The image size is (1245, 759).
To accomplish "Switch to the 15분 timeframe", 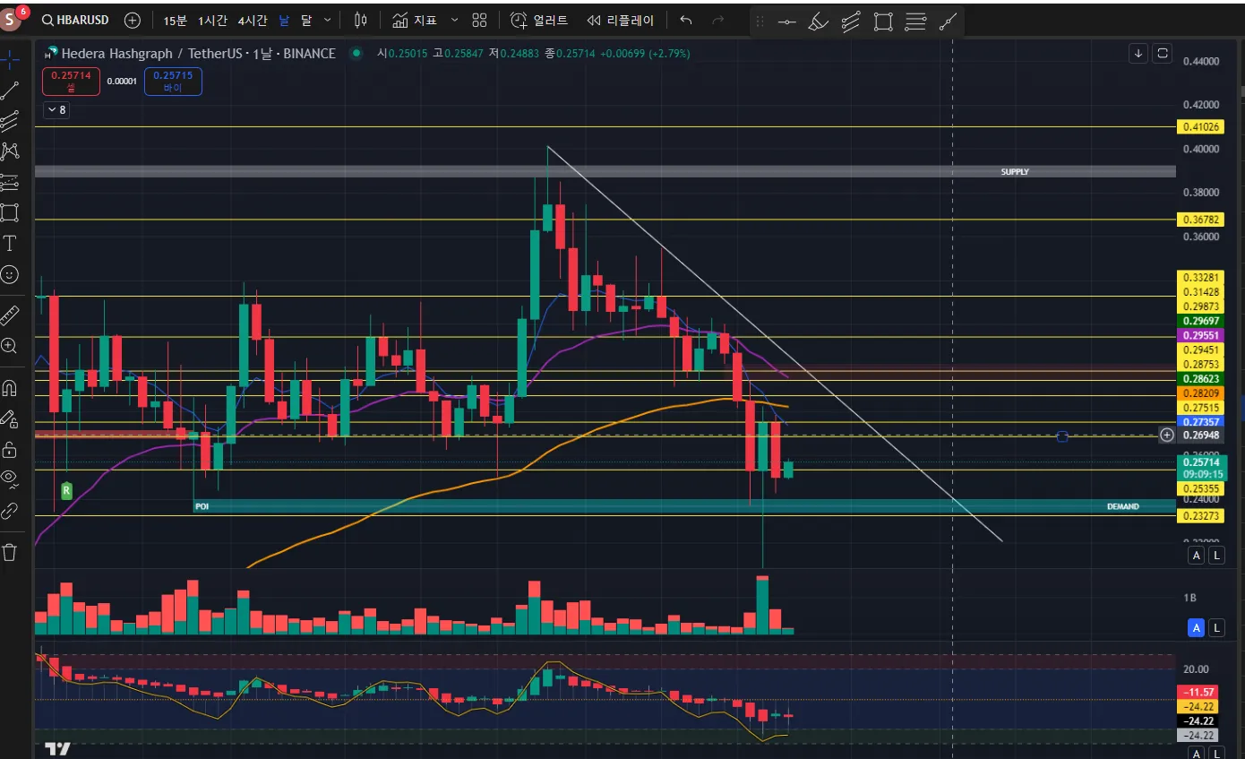I will (176, 20).
